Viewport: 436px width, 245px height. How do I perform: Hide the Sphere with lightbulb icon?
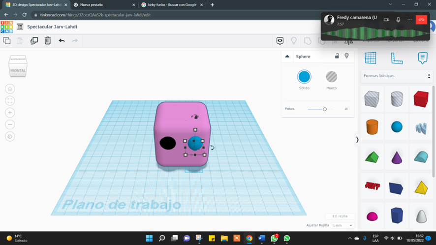coord(346,56)
